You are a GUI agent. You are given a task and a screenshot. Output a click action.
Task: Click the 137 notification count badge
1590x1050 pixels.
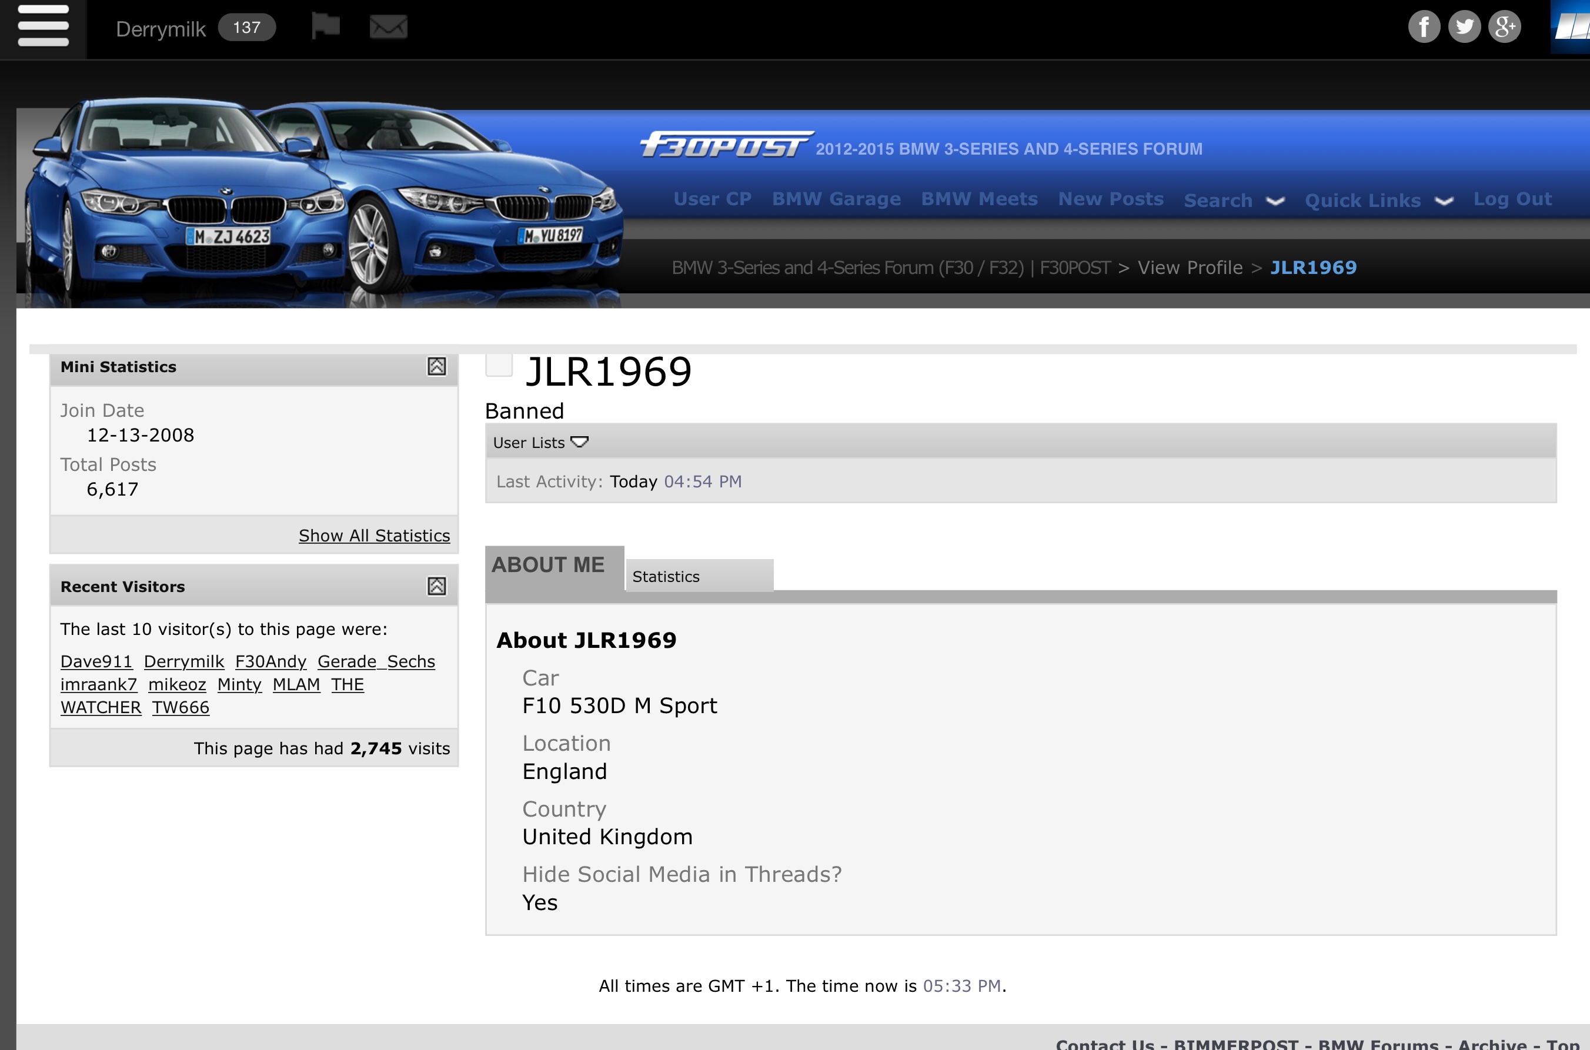[x=246, y=28]
